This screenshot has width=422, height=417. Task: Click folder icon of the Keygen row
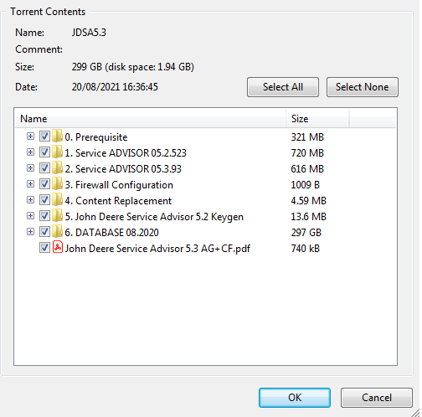pyautogui.click(x=57, y=216)
